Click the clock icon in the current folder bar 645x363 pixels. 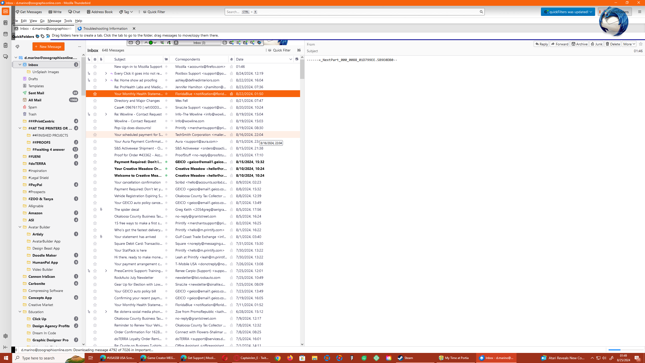click(x=138, y=43)
